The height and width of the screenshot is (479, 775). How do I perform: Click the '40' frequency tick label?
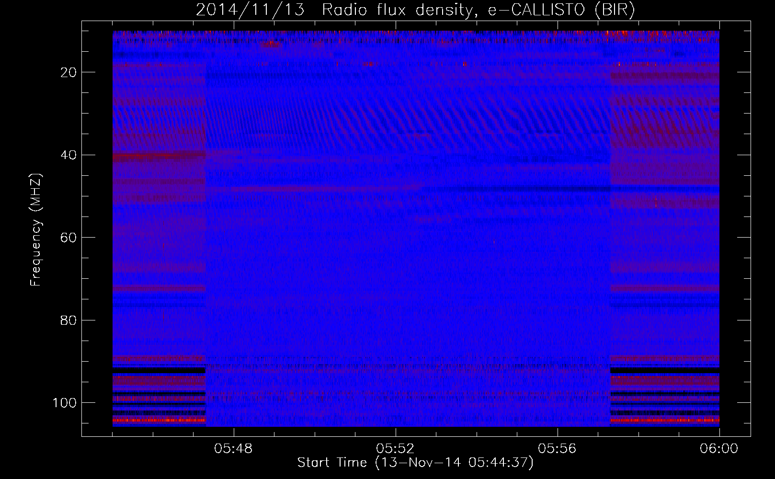coord(69,155)
